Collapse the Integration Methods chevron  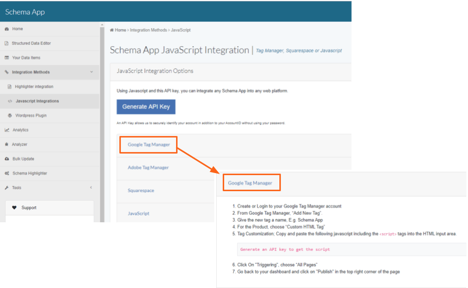pos(91,72)
